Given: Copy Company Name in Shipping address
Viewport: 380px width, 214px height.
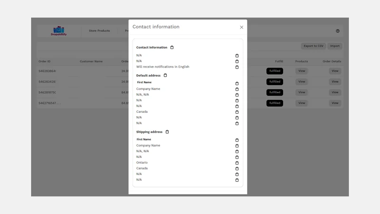Looking at the screenshot, I should coord(237,146).
